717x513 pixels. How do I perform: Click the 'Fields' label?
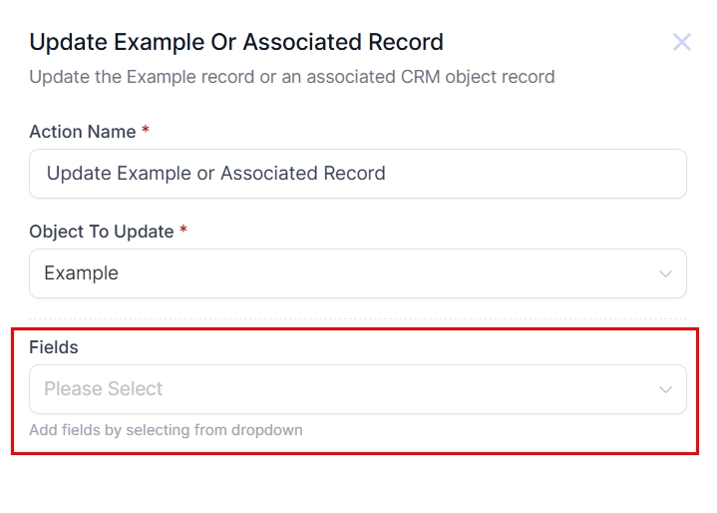point(54,347)
